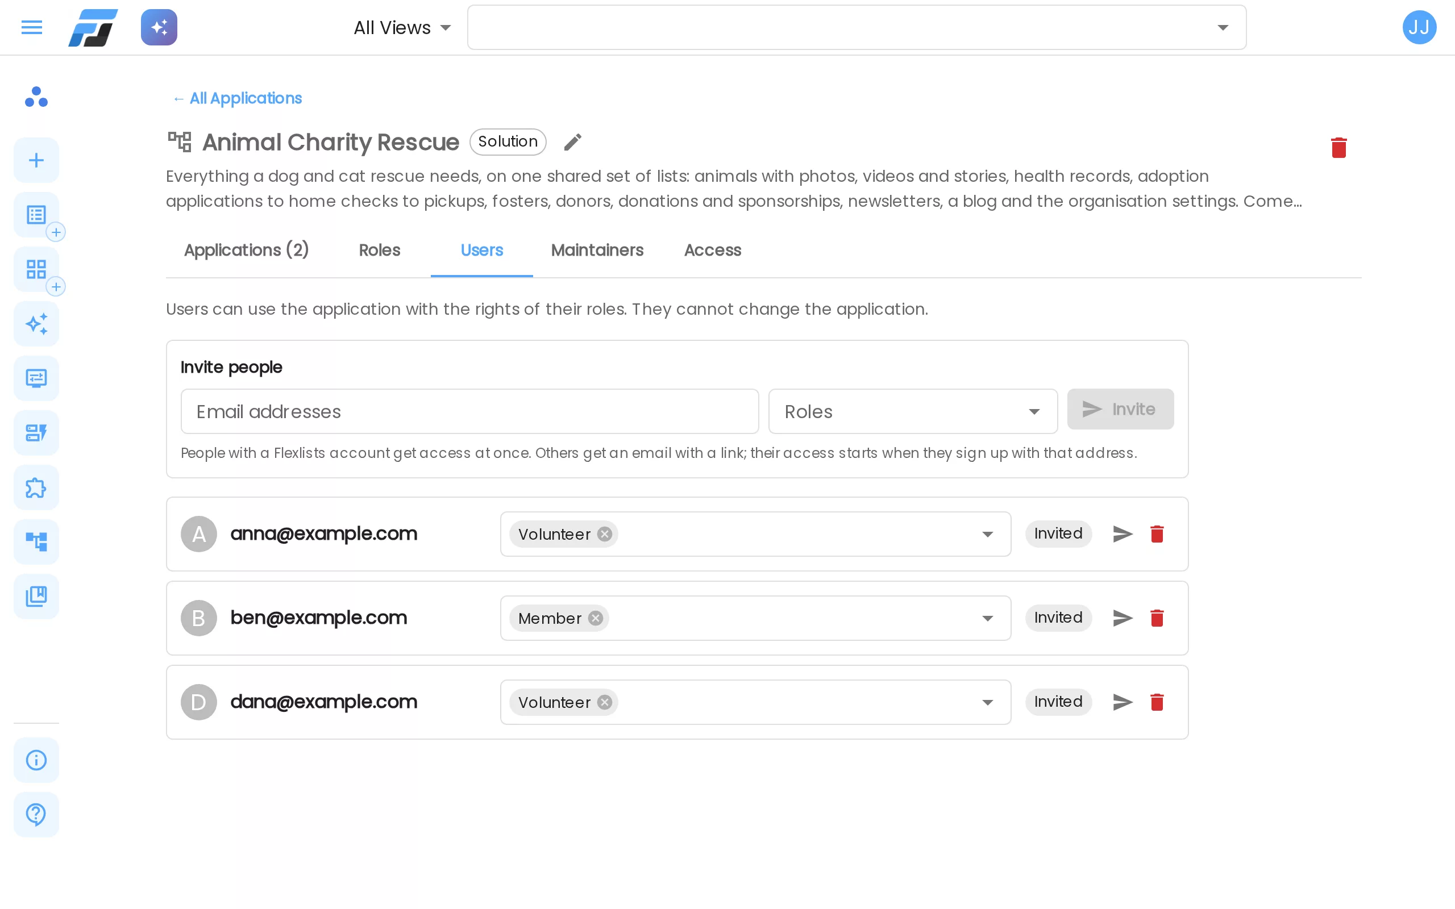Viewport: 1455px width, 909px height.
Task: Expand role dropdown for anna@example.com
Action: pos(987,534)
